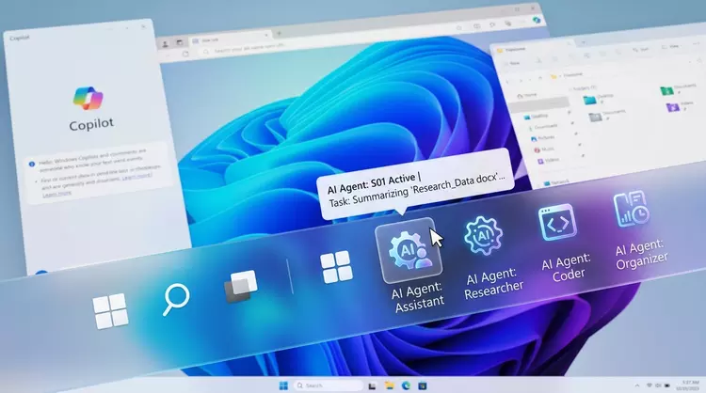This screenshot has width=706, height=393.
Task: Open the AI Agent: Coder icon
Action: pos(557,222)
